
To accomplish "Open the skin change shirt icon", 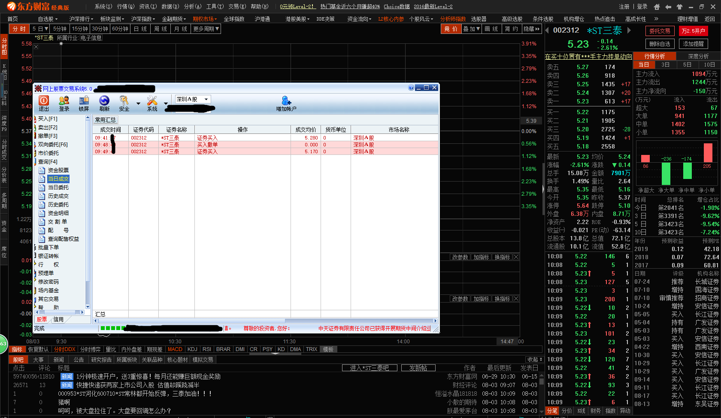I will point(679,6).
